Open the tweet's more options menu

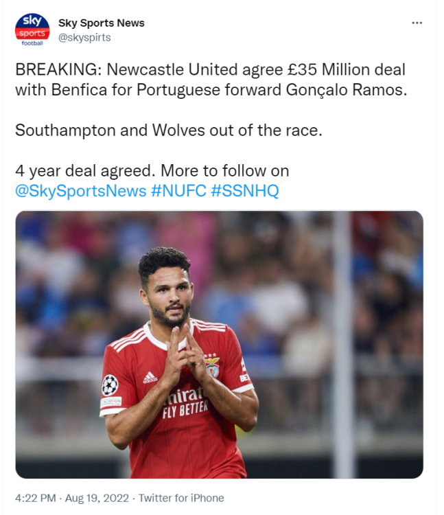pos(417,23)
